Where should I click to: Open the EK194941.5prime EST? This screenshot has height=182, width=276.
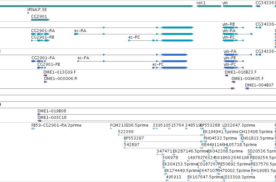click(204, 135)
